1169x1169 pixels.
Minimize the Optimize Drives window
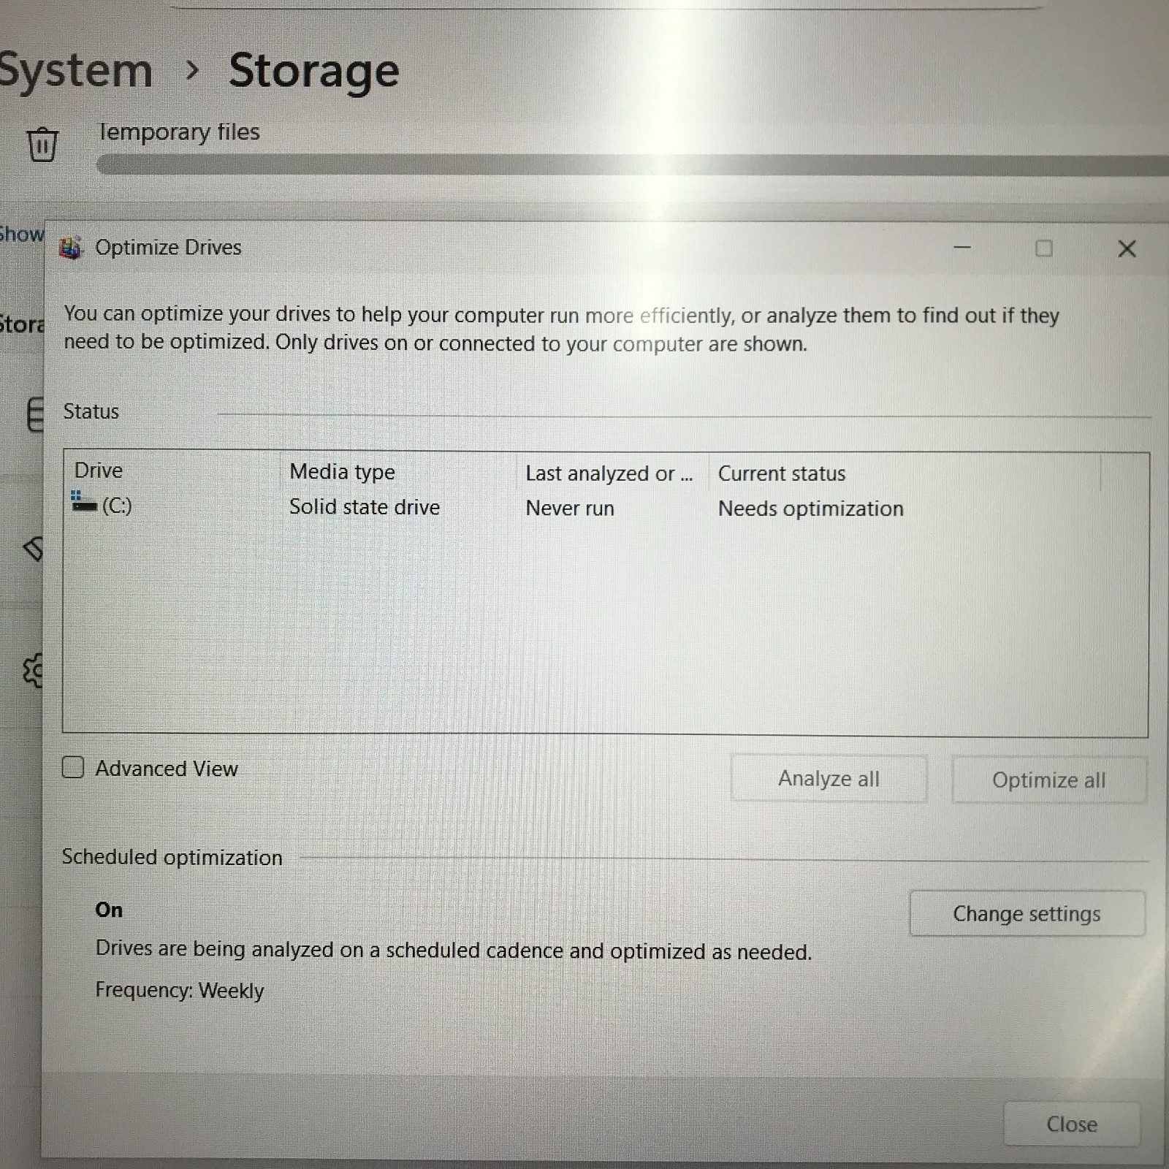coord(962,248)
